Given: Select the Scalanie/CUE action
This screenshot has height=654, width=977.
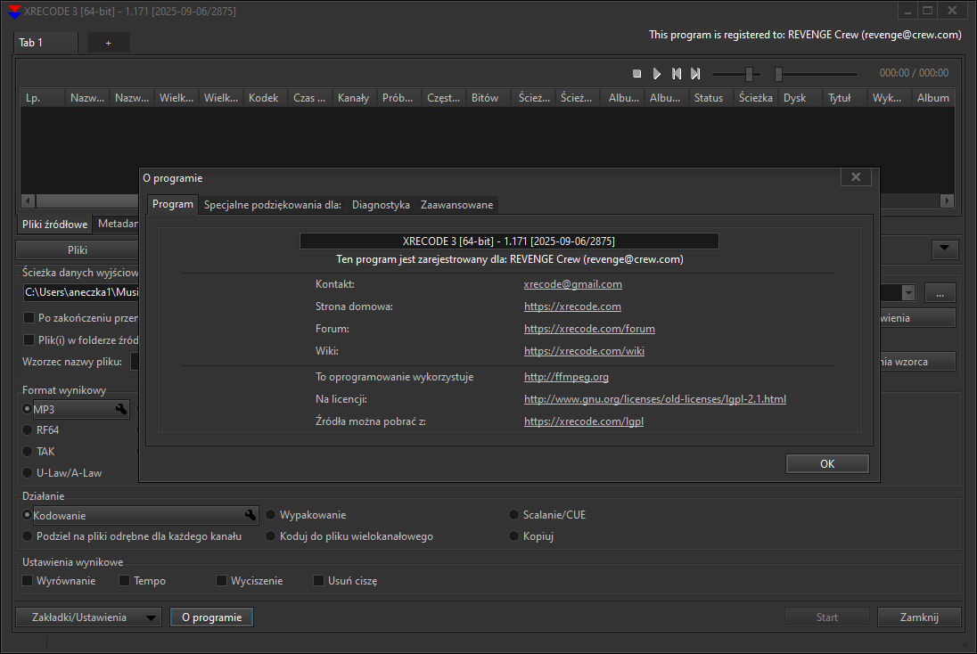Looking at the screenshot, I should [547, 515].
